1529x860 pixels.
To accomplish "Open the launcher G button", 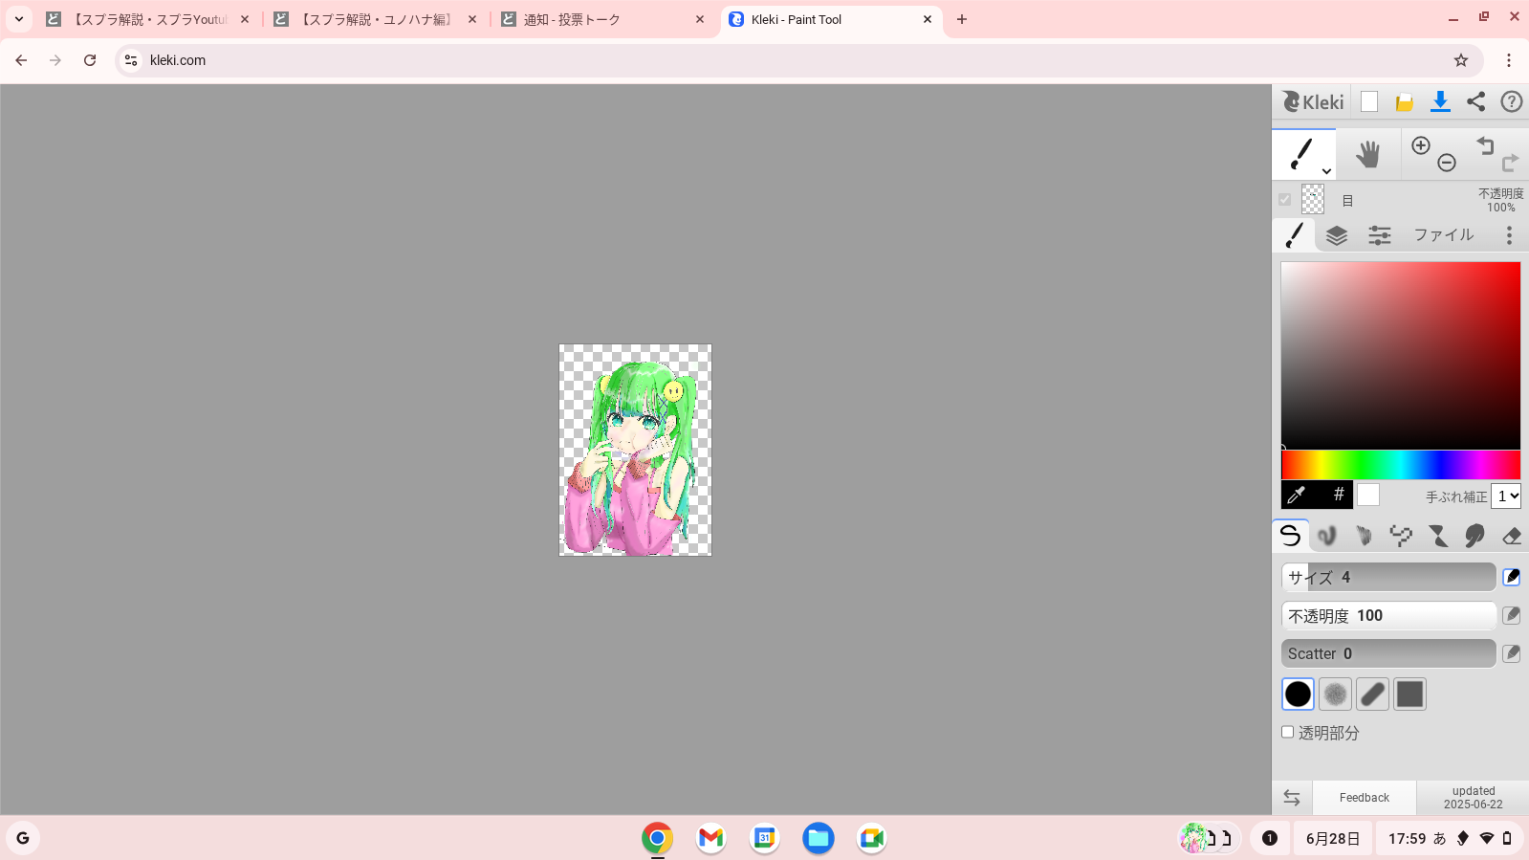I will [x=23, y=838].
